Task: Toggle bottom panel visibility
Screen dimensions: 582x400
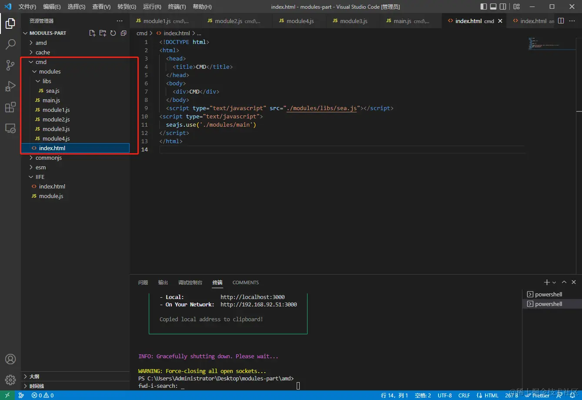Action: tap(493, 7)
